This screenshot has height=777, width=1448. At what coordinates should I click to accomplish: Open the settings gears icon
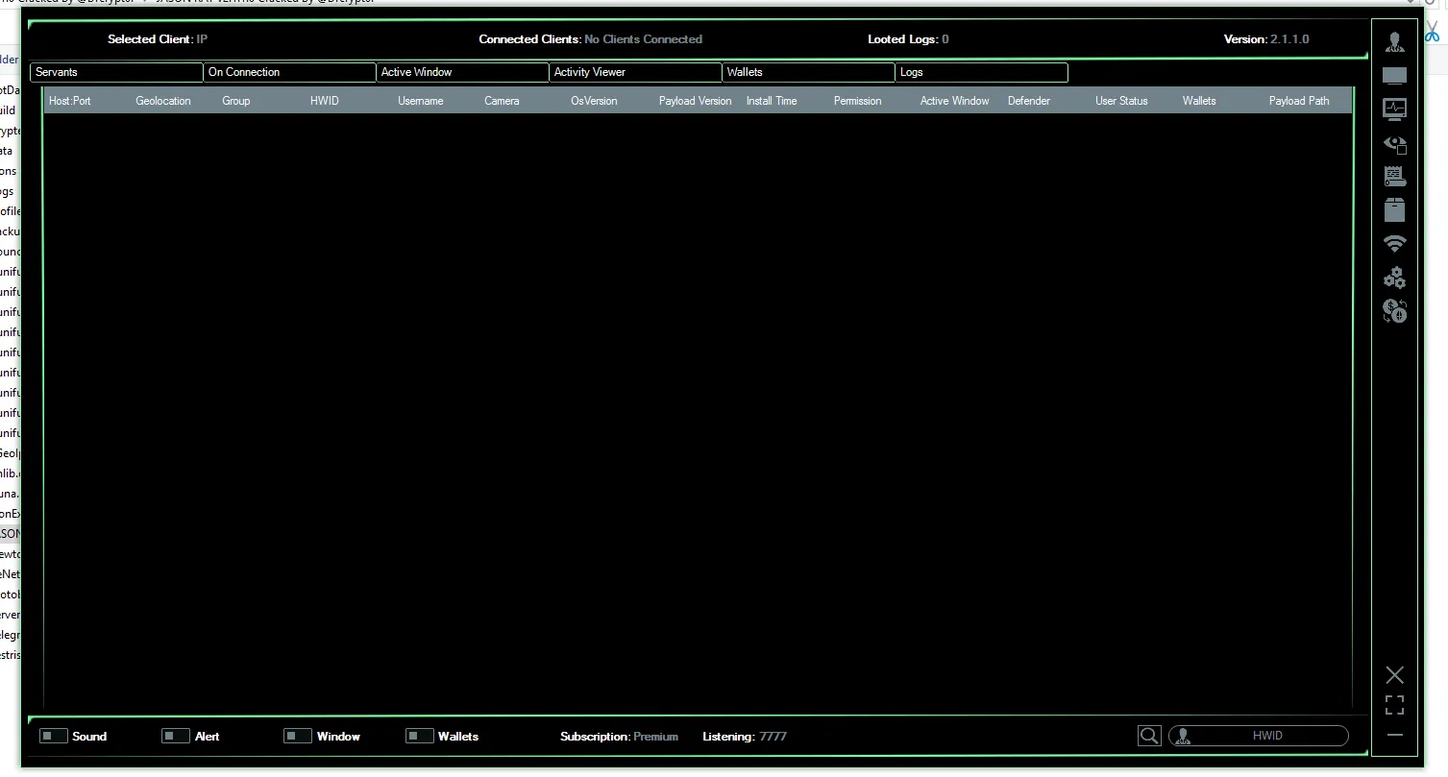click(1394, 278)
